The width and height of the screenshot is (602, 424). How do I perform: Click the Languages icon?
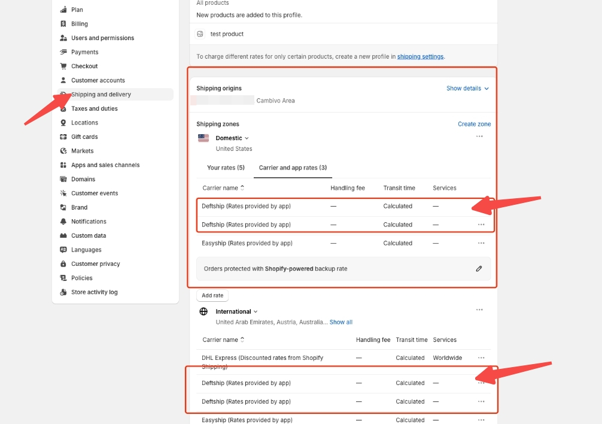pyautogui.click(x=63, y=250)
